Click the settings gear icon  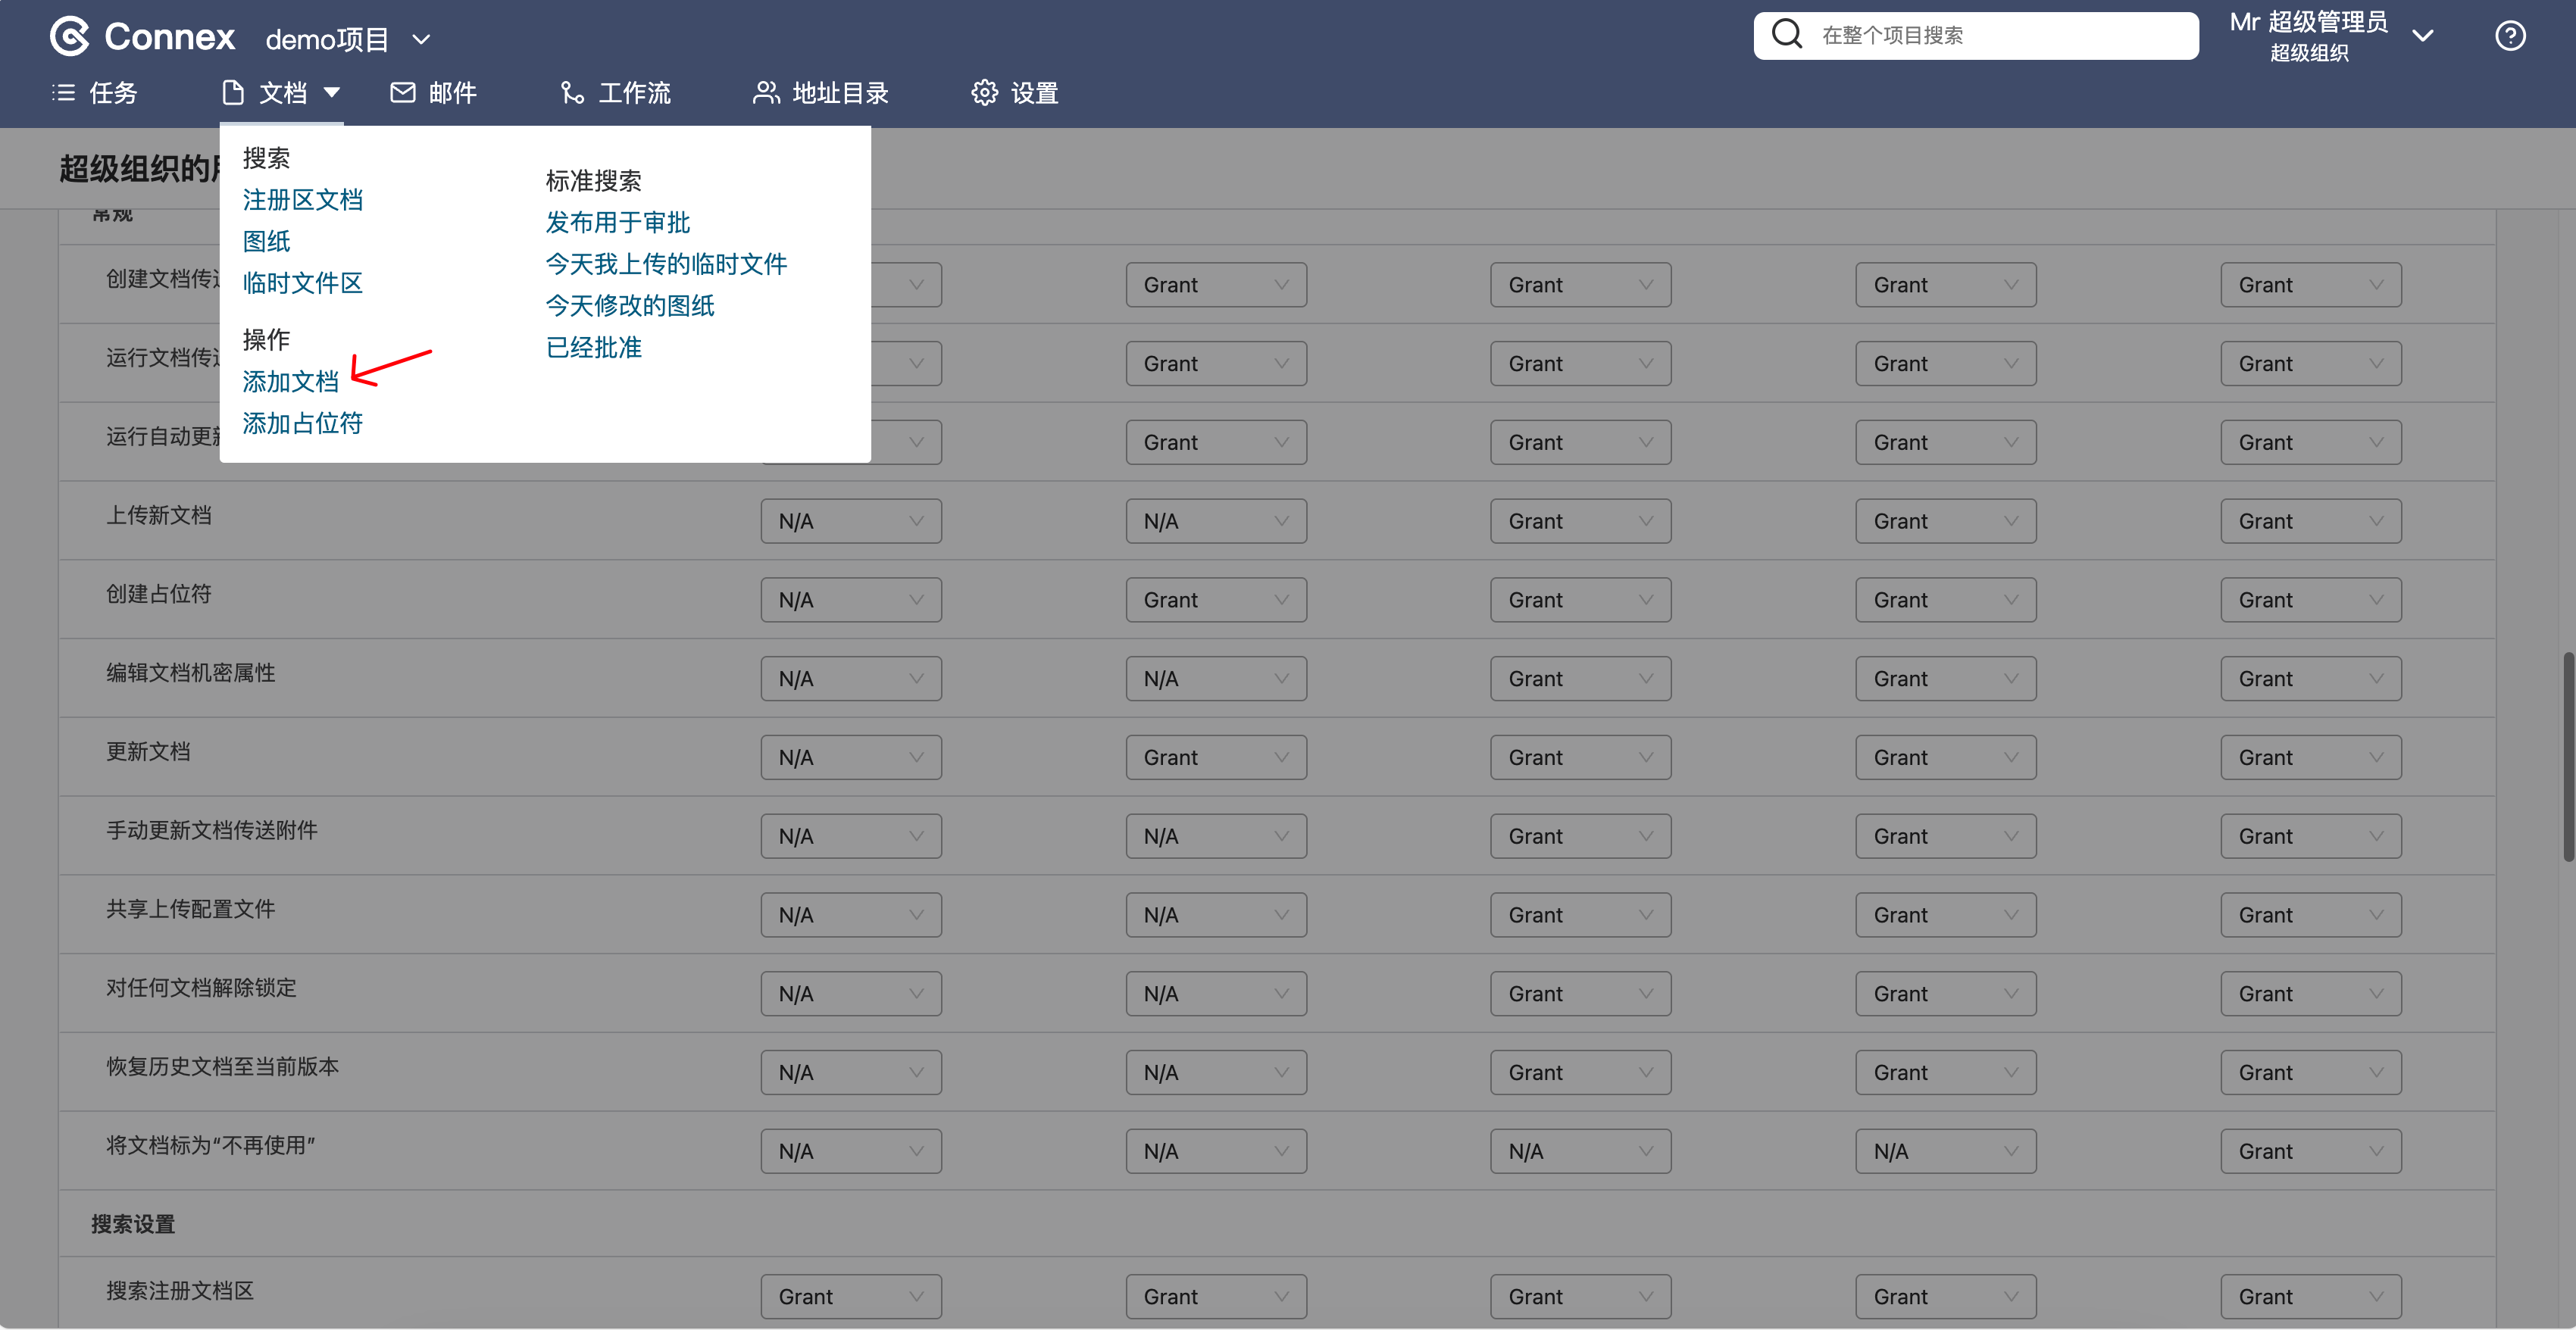(x=984, y=93)
